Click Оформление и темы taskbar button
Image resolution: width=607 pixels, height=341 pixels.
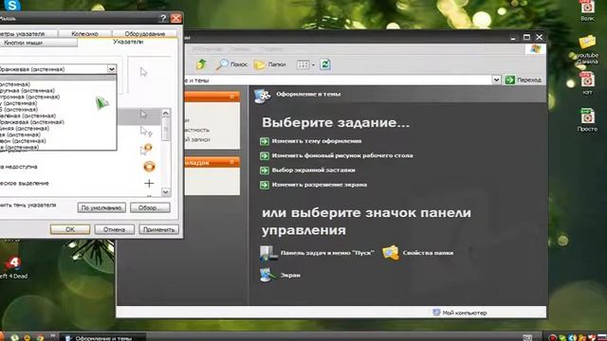click(103, 337)
